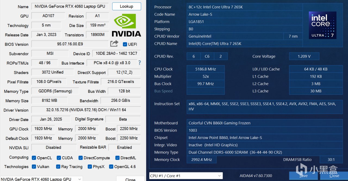Click the Revision value A1
The height and width of the screenshot is (181, 348).
97,16
